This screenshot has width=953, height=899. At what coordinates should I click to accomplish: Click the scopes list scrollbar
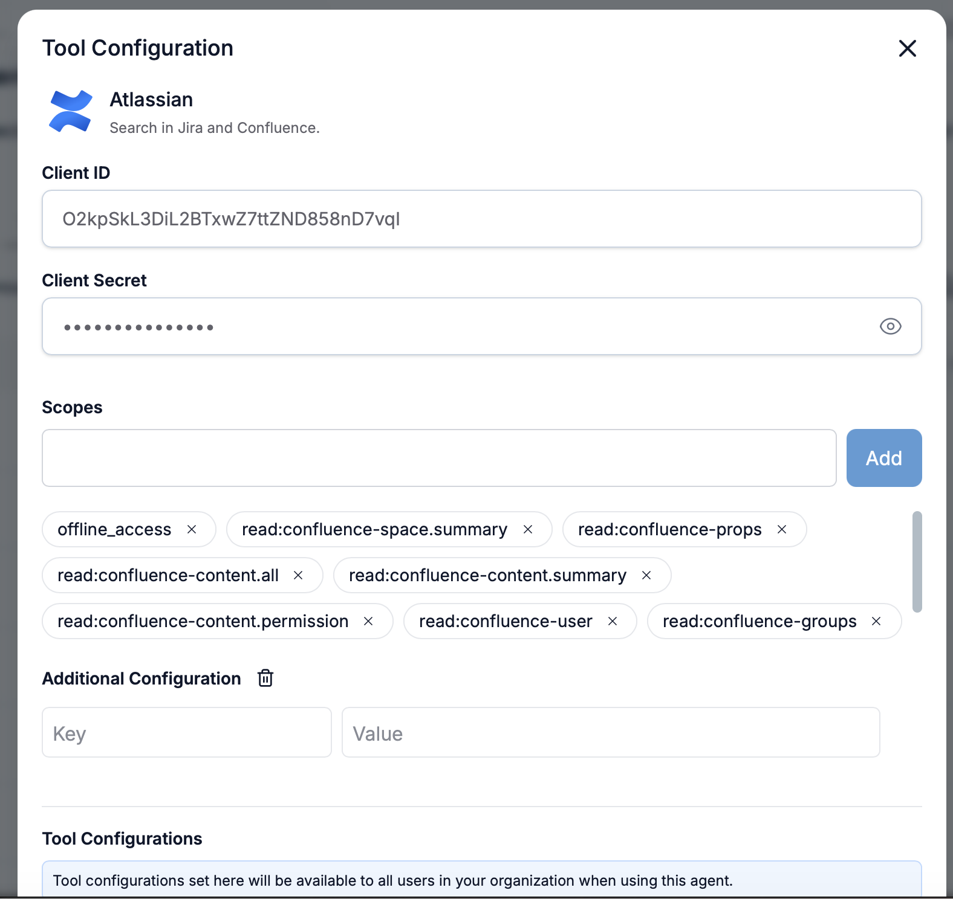coord(917,562)
